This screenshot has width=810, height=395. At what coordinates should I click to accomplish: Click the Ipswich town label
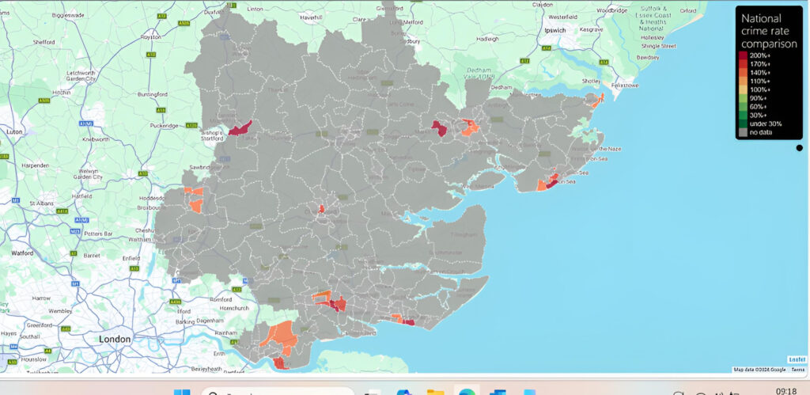tap(555, 31)
